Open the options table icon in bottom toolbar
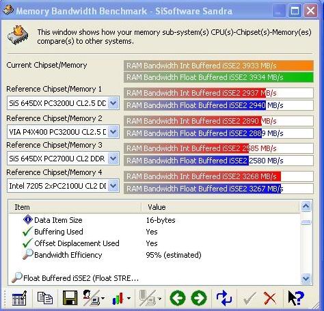 (x=19, y=298)
